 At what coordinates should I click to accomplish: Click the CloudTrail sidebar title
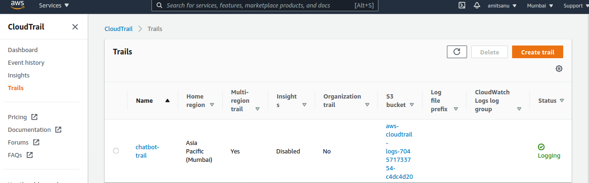tap(26, 27)
